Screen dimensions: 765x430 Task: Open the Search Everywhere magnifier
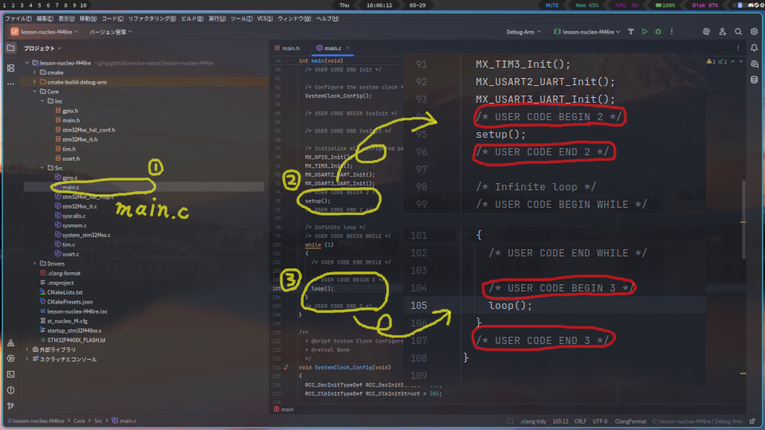tap(737, 32)
